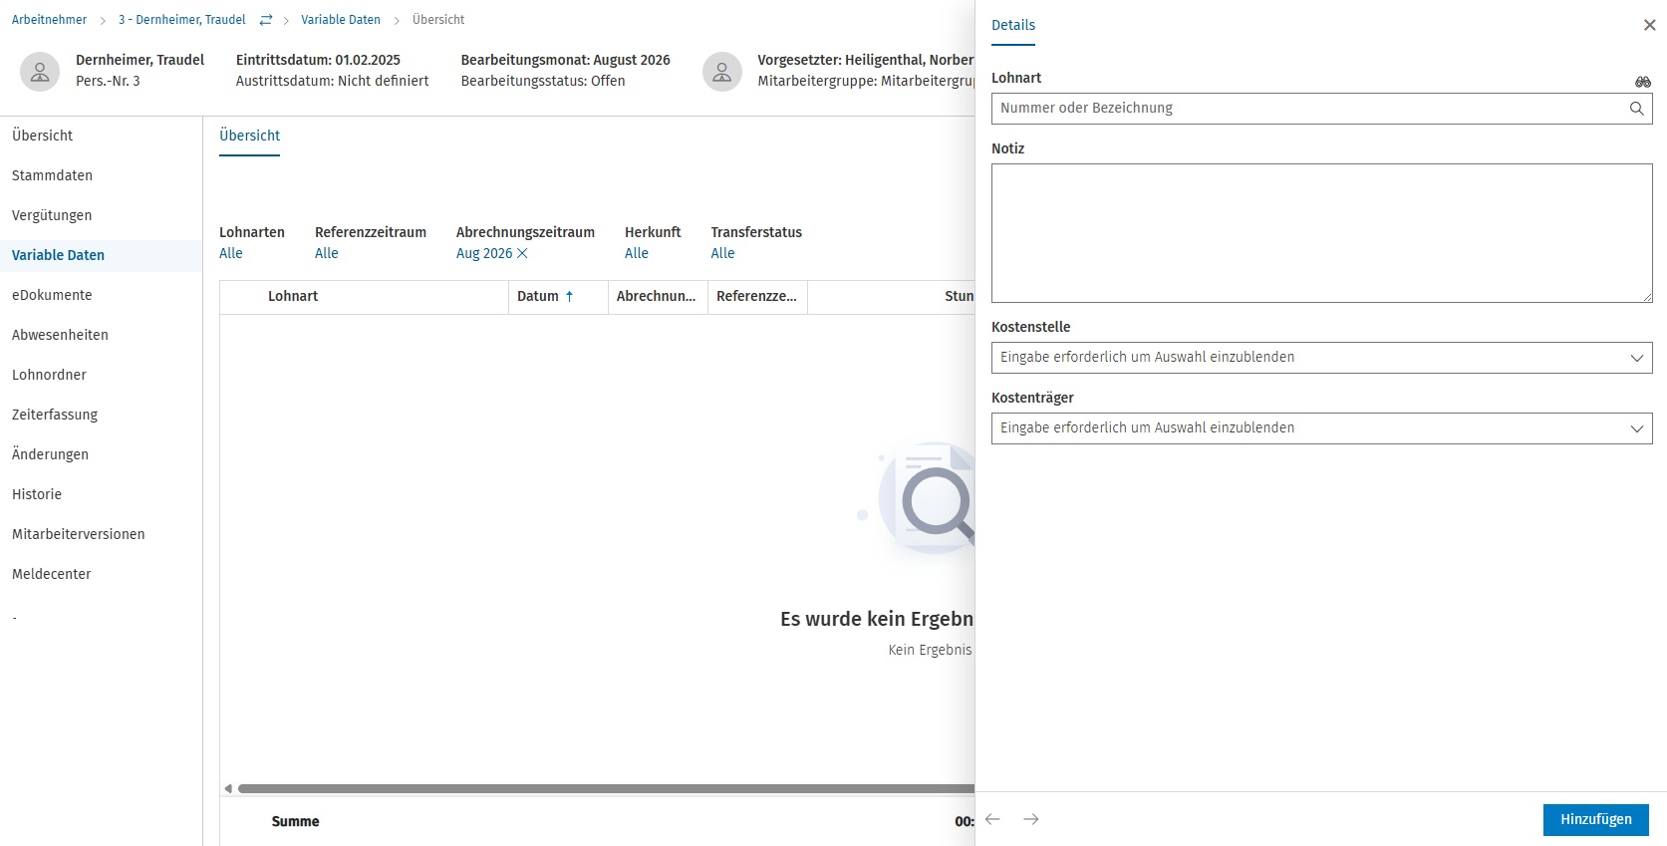The height and width of the screenshot is (846, 1667).
Task: Close the Details panel
Action: (x=1649, y=25)
